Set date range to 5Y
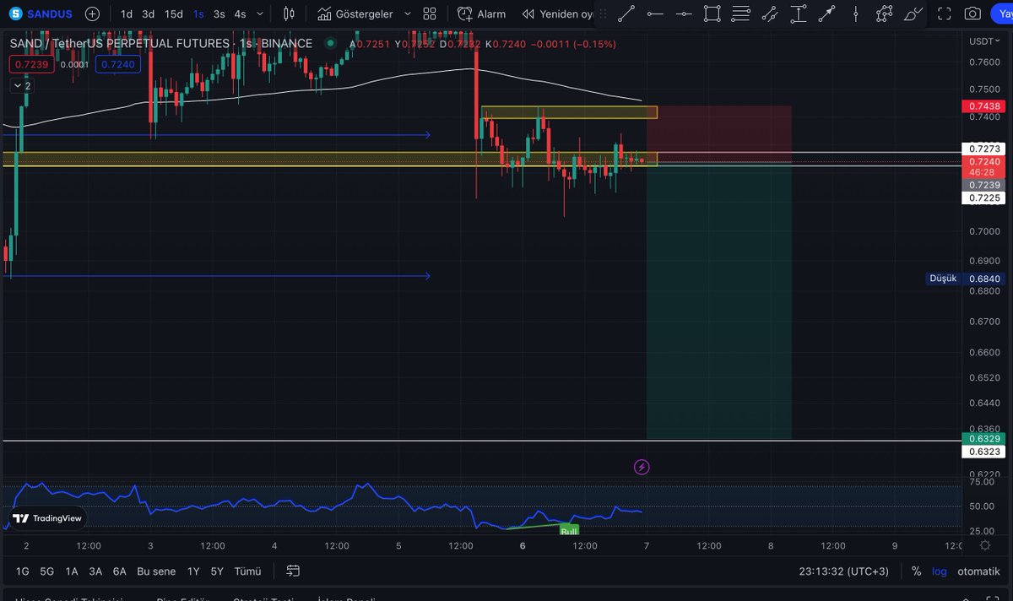This screenshot has width=1013, height=601. [217, 571]
